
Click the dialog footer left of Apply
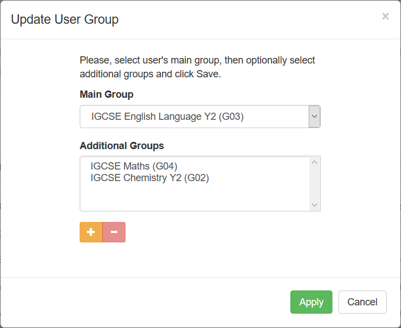143,302
